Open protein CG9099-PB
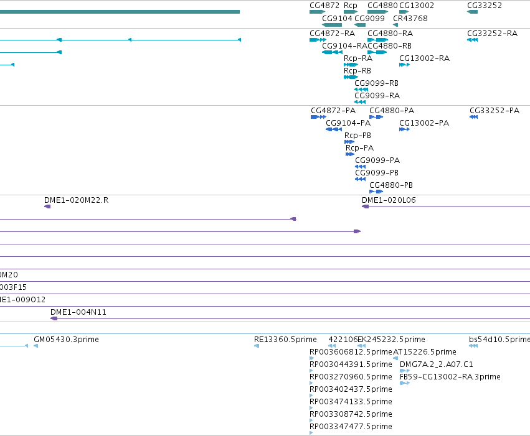This screenshot has width=530, height=436. [377, 173]
